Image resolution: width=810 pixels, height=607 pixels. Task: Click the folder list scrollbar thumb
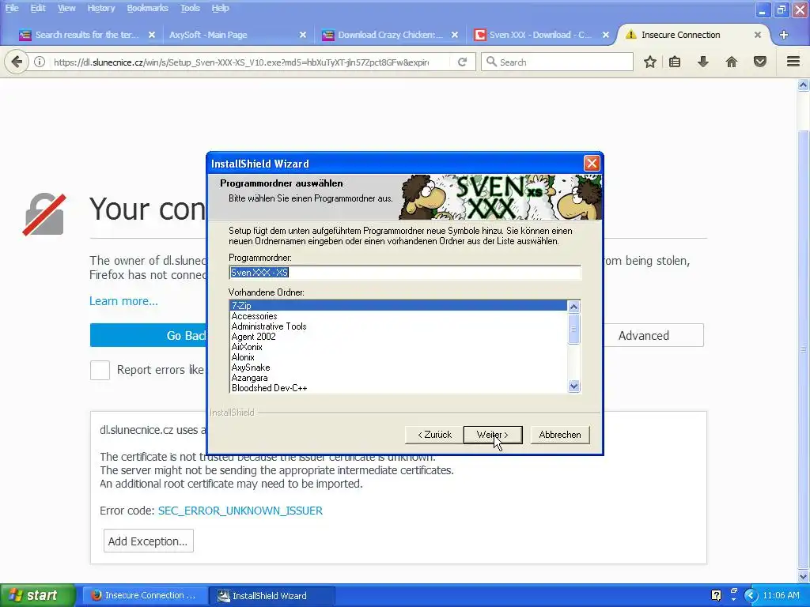pyautogui.click(x=573, y=328)
